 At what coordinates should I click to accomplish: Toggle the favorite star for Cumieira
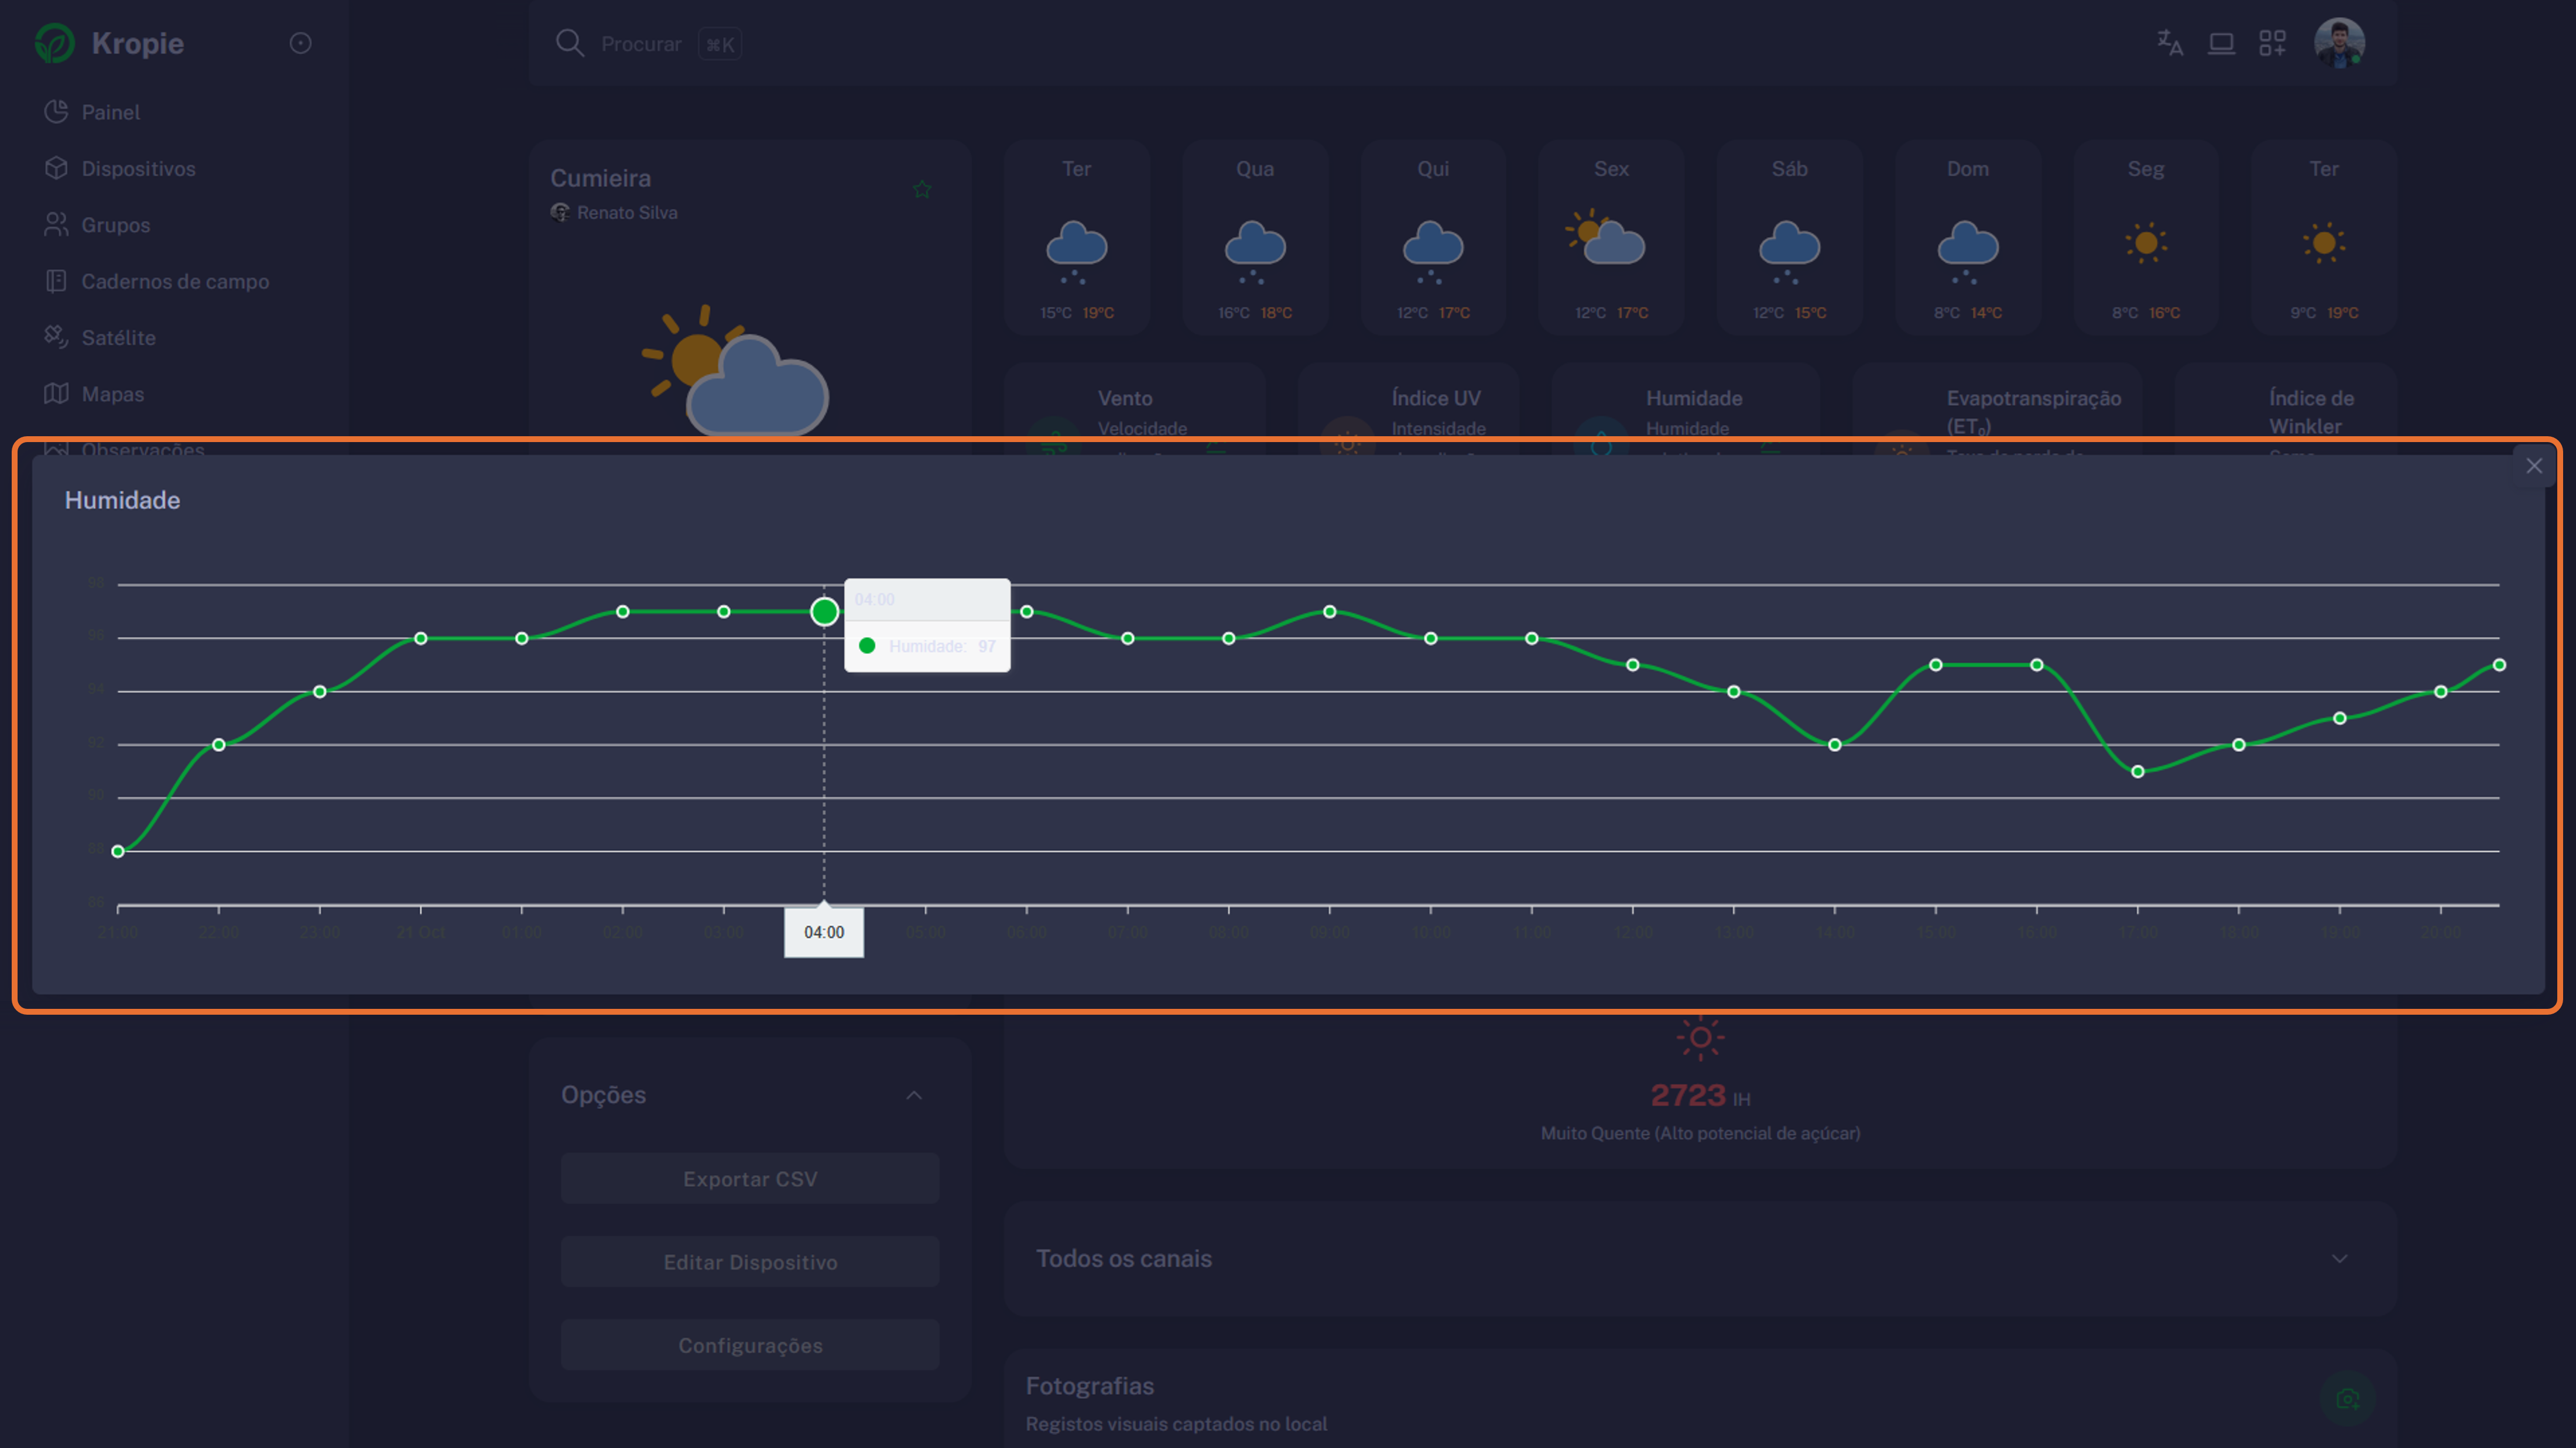pyautogui.click(x=922, y=189)
